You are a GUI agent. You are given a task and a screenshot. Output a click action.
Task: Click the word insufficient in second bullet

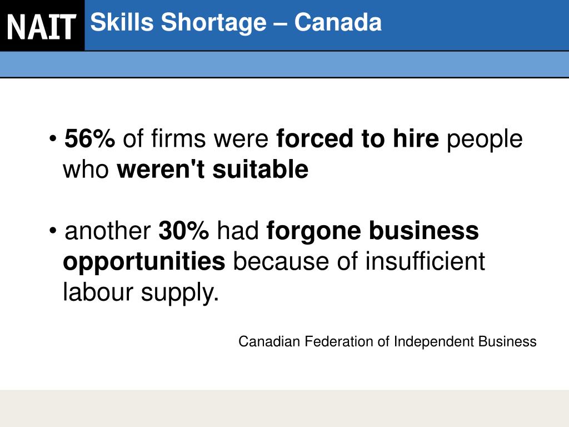coord(425,261)
